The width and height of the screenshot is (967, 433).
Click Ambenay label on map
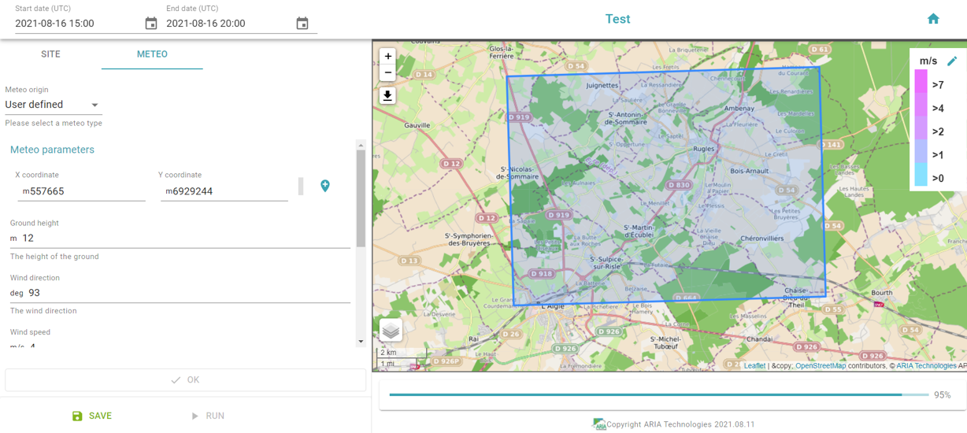739,109
